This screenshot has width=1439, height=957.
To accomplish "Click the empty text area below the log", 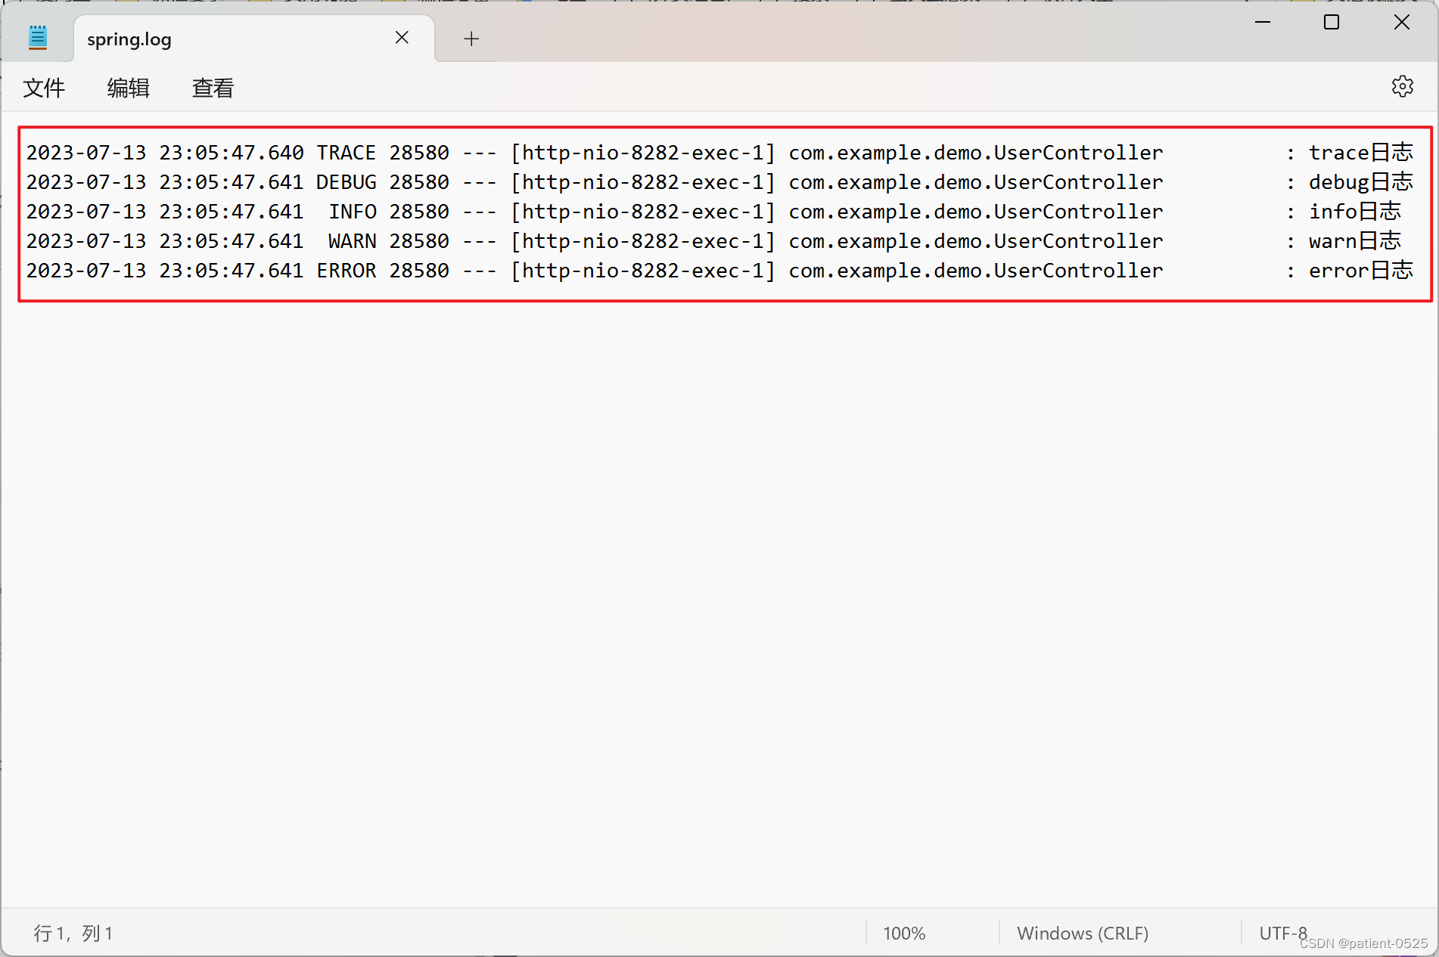I will 719,605.
